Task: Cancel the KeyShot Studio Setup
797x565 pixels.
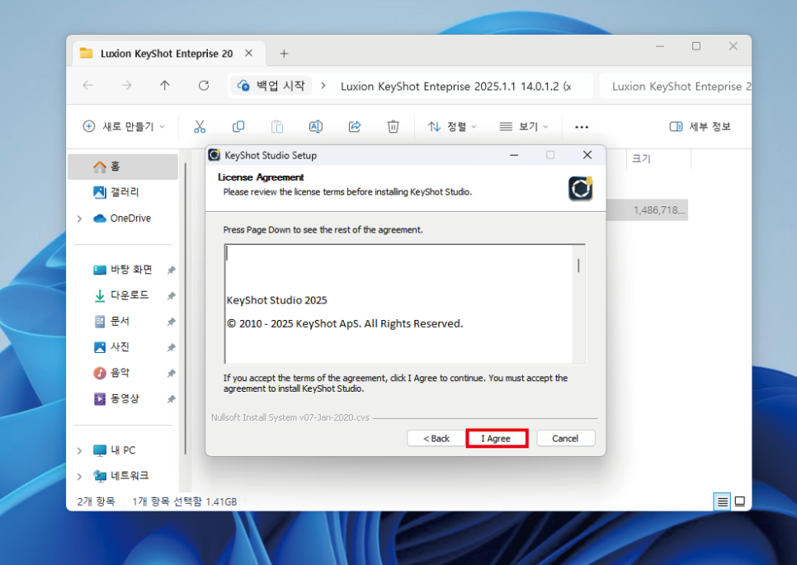Action: 565,438
